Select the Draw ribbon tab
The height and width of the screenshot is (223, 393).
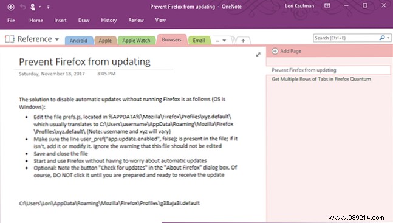[84, 20]
